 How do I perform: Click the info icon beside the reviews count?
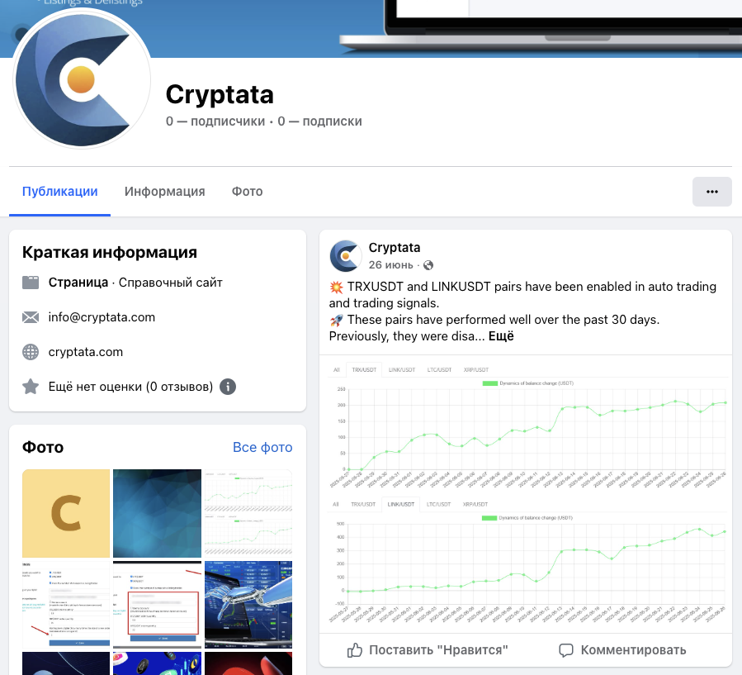(x=228, y=386)
